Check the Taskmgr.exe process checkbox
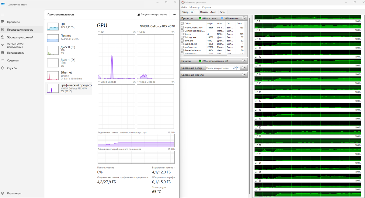Viewport: 365px width, 198px height. (x=182, y=37)
